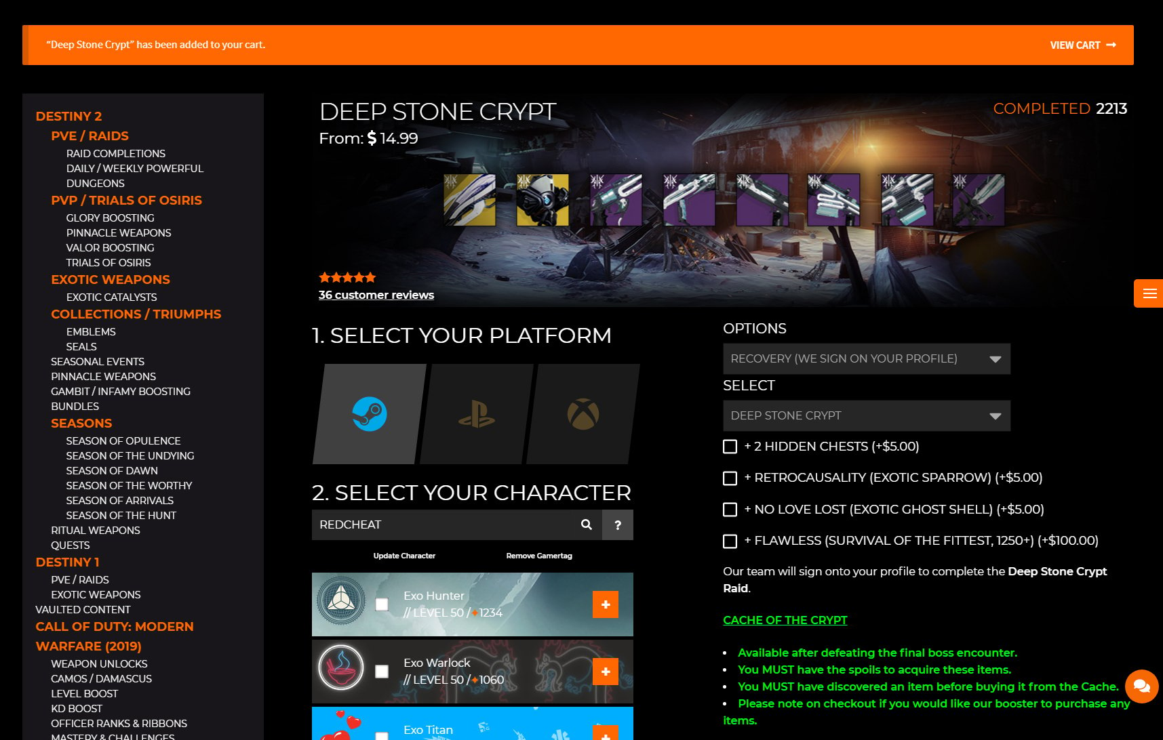1163x740 pixels.
Task: Select Season of the Hunt
Action: click(x=121, y=516)
